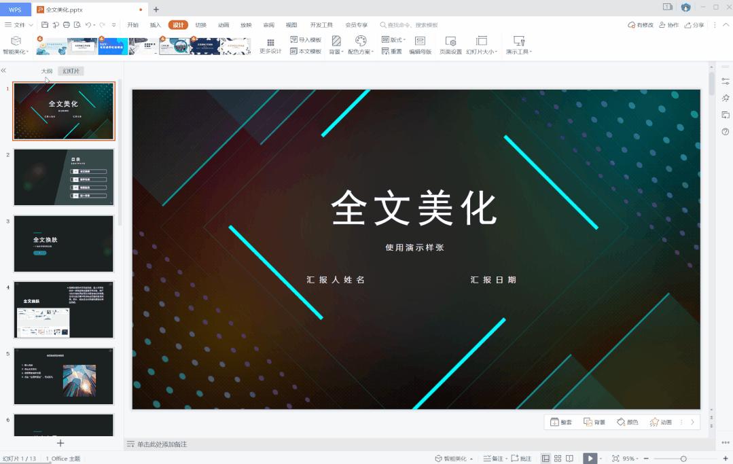Switch to the 切换 (Transitions) ribbon tab

click(200, 24)
